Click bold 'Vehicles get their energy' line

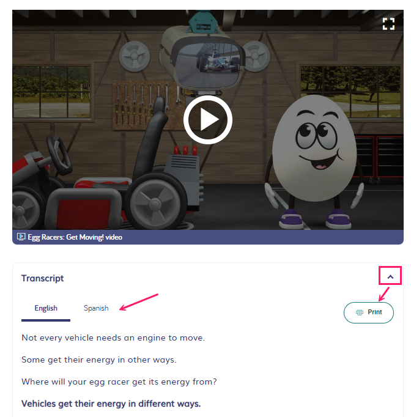click(x=111, y=404)
